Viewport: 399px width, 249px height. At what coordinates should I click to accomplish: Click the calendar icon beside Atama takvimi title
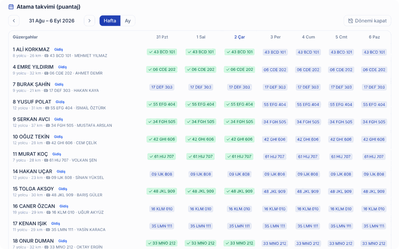(11, 7)
